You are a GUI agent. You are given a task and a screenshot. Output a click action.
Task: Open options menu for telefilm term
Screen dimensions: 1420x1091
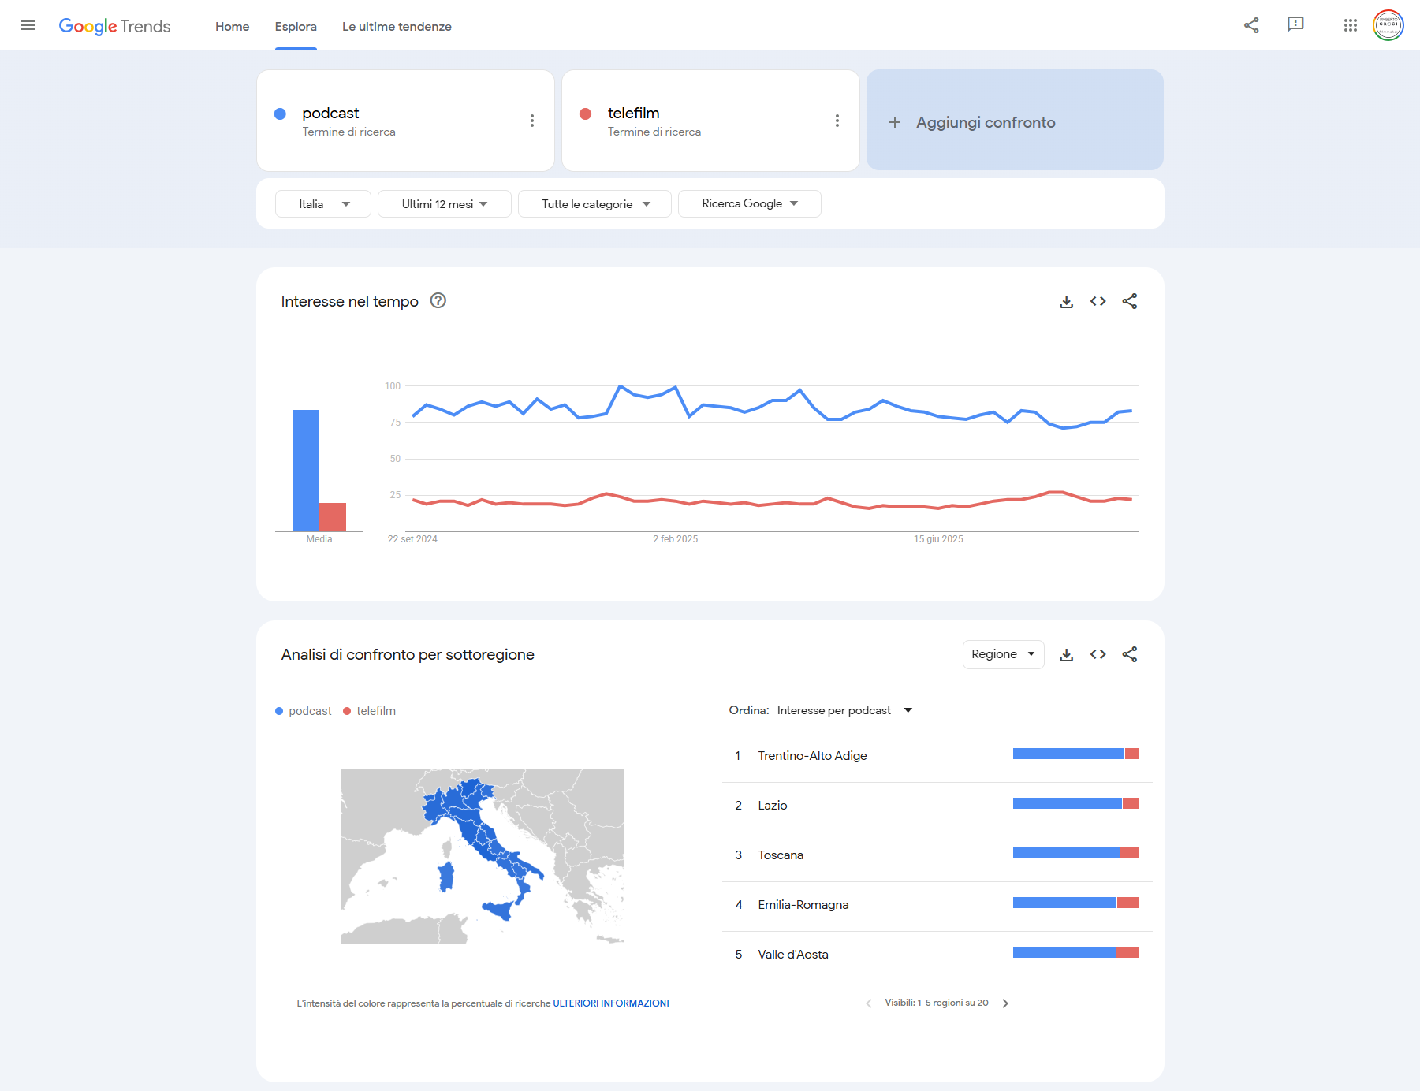(837, 121)
